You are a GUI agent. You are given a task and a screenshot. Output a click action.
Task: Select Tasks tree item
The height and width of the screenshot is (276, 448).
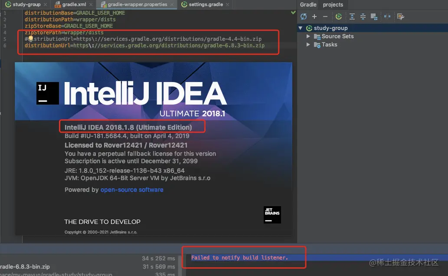pos(329,45)
